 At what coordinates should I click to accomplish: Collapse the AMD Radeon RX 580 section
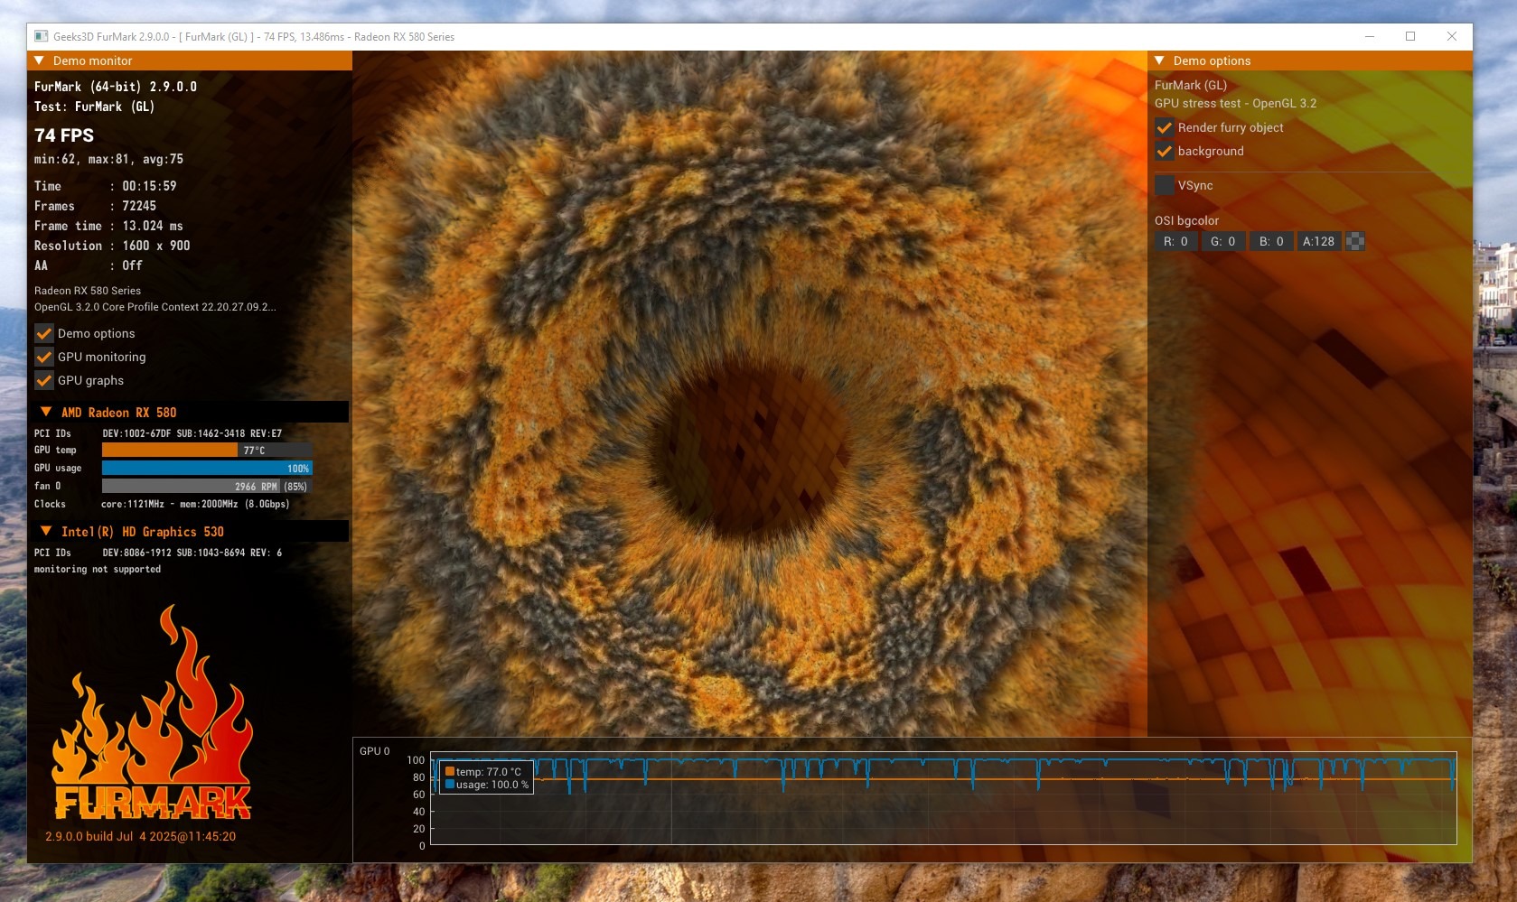coord(46,412)
